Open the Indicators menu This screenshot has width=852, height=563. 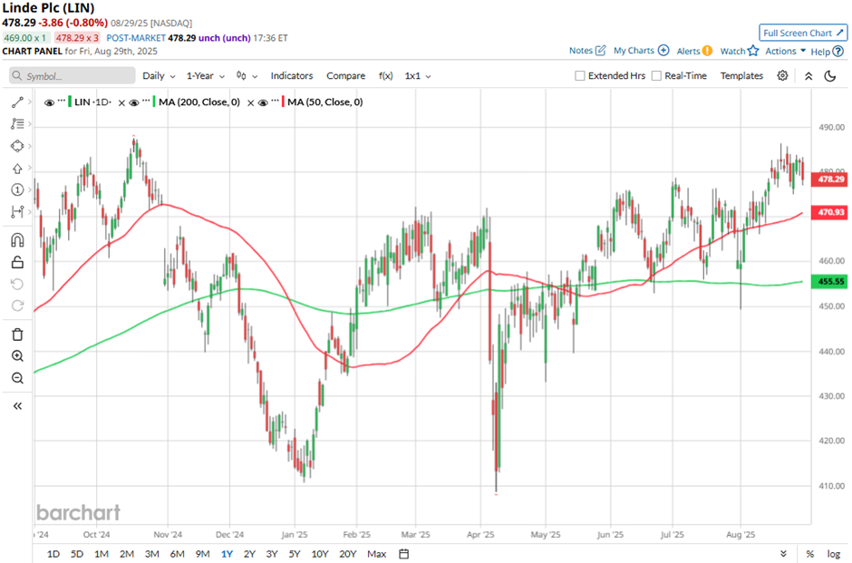tap(292, 75)
